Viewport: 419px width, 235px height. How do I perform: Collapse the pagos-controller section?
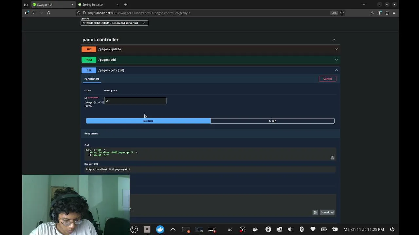tap(334, 39)
